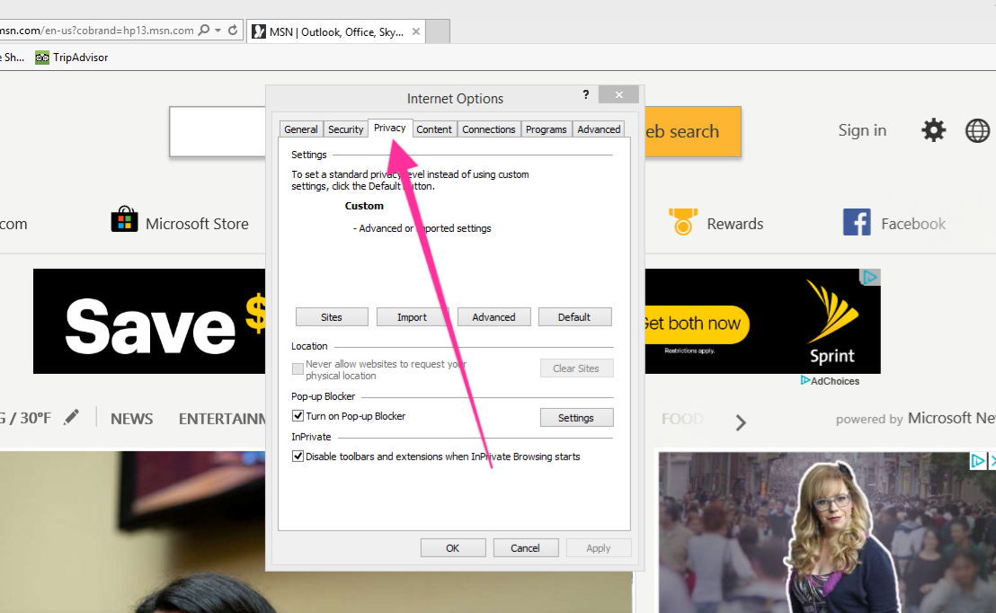Click the TripAdvisor favorites bar link
996x613 pixels.
[72, 58]
